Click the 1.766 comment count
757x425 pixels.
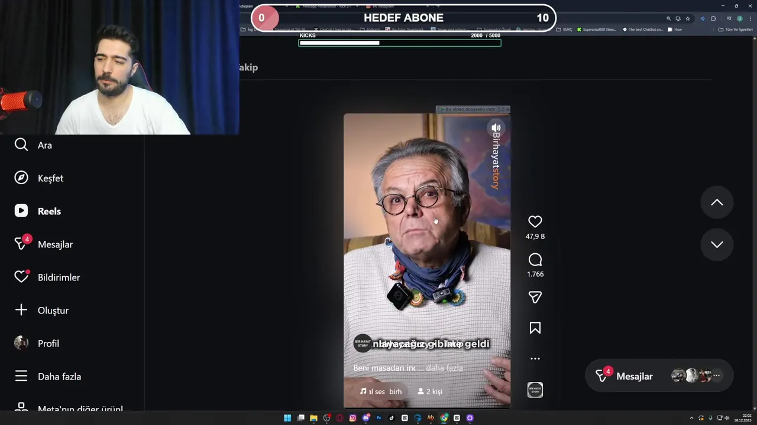pos(535,274)
